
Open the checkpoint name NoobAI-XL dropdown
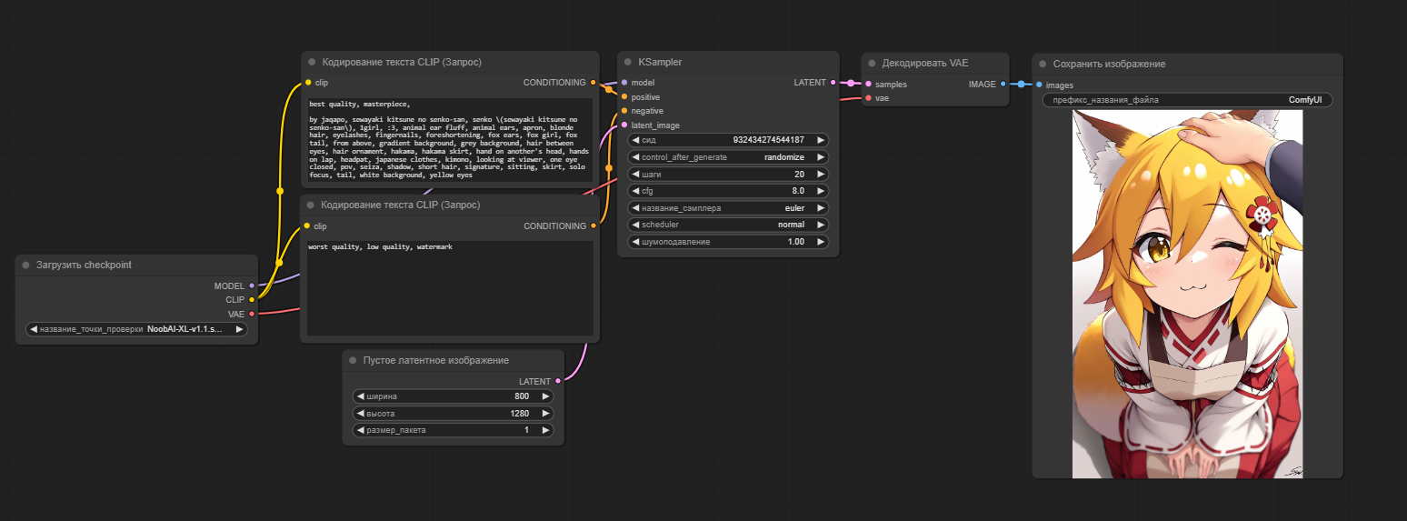pyautogui.click(x=136, y=329)
